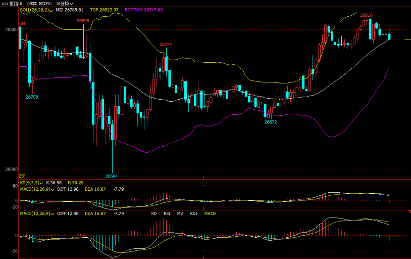Select the MV indicator tab

click(x=180, y=214)
